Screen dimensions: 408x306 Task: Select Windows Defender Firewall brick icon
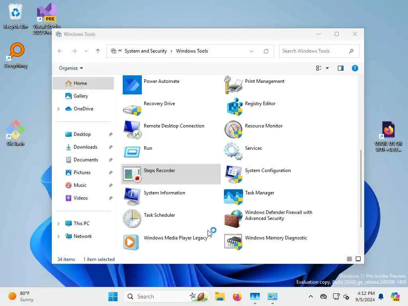click(x=233, y=219)
